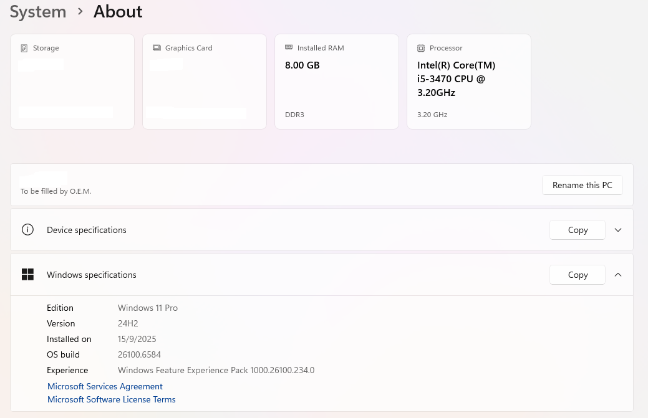The image size is (648, 418).
Task: Open Microsoft Software License Terms link
Action: [x=112, y=399]
